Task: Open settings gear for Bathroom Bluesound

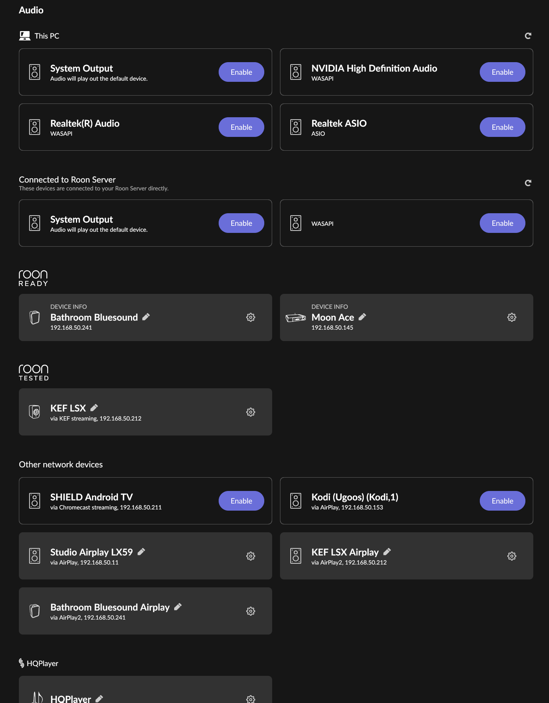Action: [251, 317]
